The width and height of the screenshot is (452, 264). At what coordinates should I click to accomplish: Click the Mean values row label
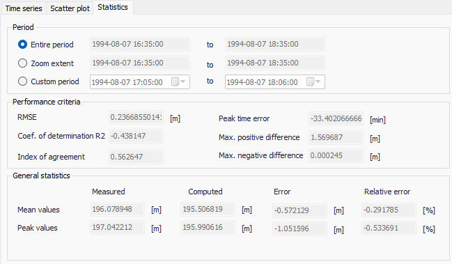point(38,210)
